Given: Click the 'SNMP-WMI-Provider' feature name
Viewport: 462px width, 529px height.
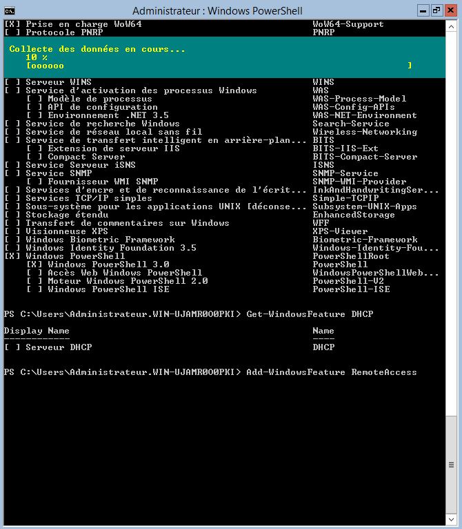Looking at the screenshot, I should (359, 182).
